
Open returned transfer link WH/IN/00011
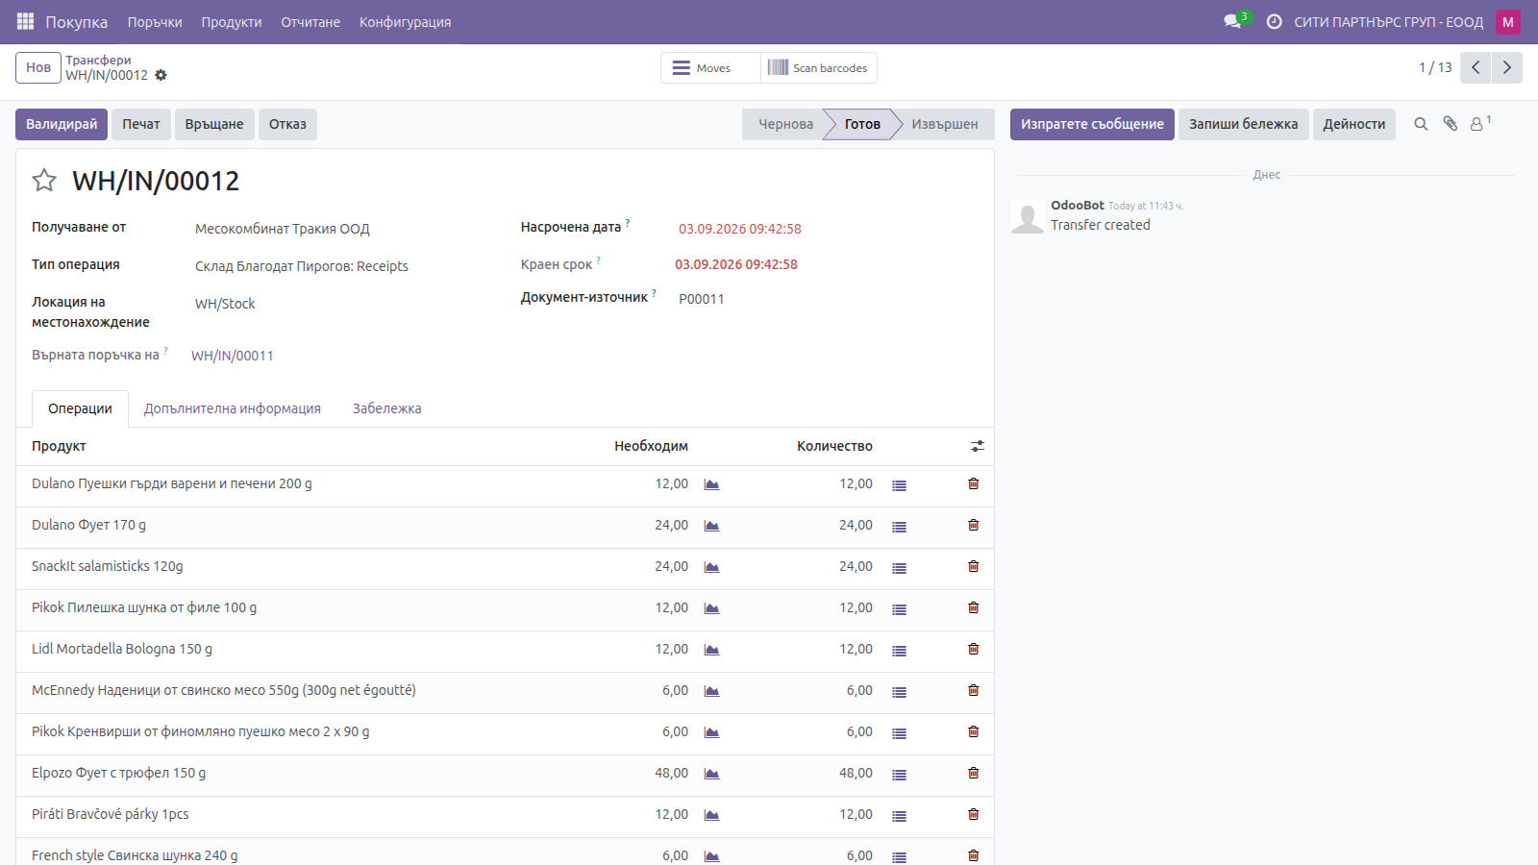233,356
